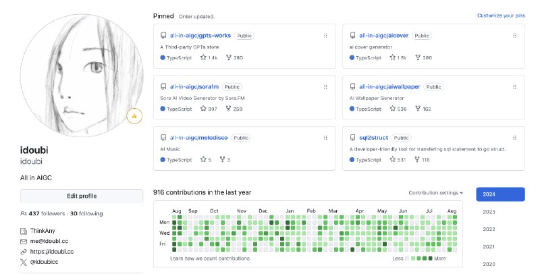Click the star count 1.4k on gpts-works

[209, 57]
